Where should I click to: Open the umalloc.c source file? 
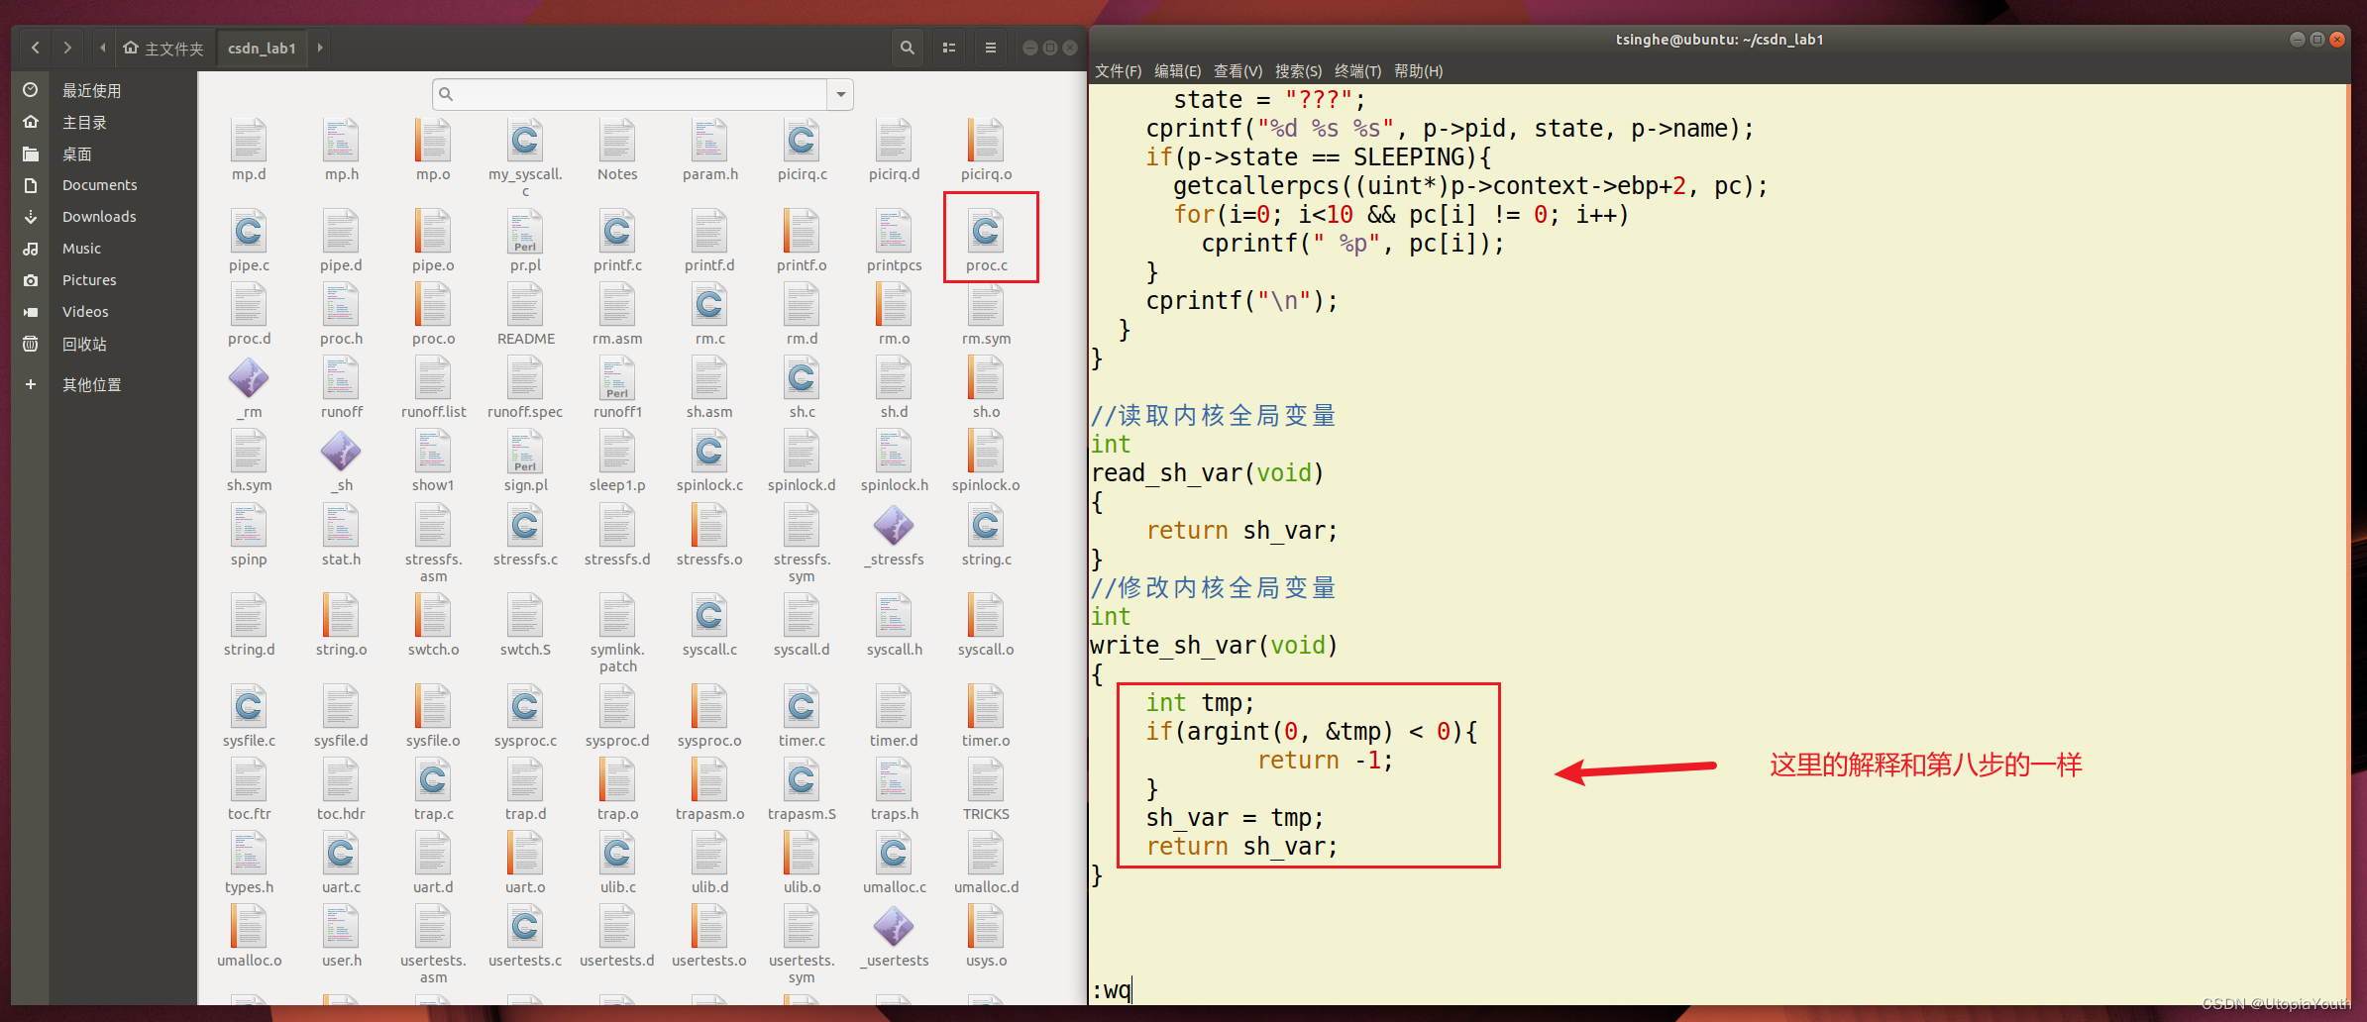(894, 854)
